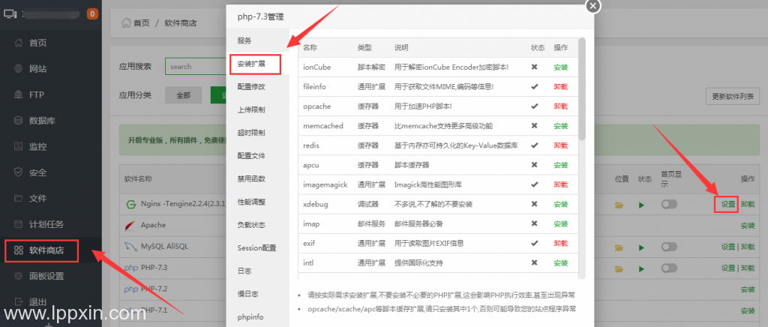Switch to the 配置文件 tab

tap(258, 156)
